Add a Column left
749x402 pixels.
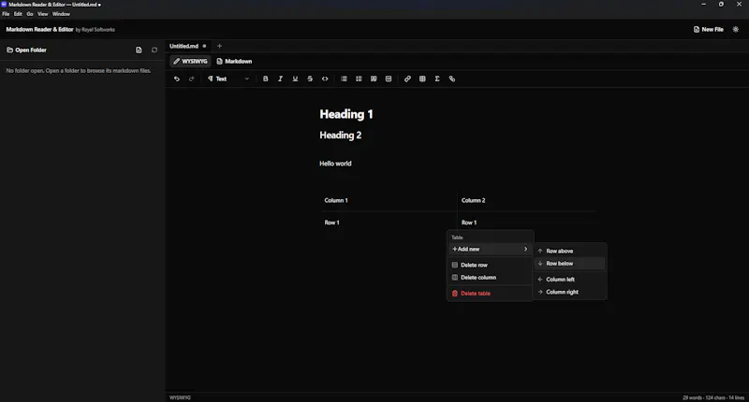pyautogui.click(x=570, y=280)
